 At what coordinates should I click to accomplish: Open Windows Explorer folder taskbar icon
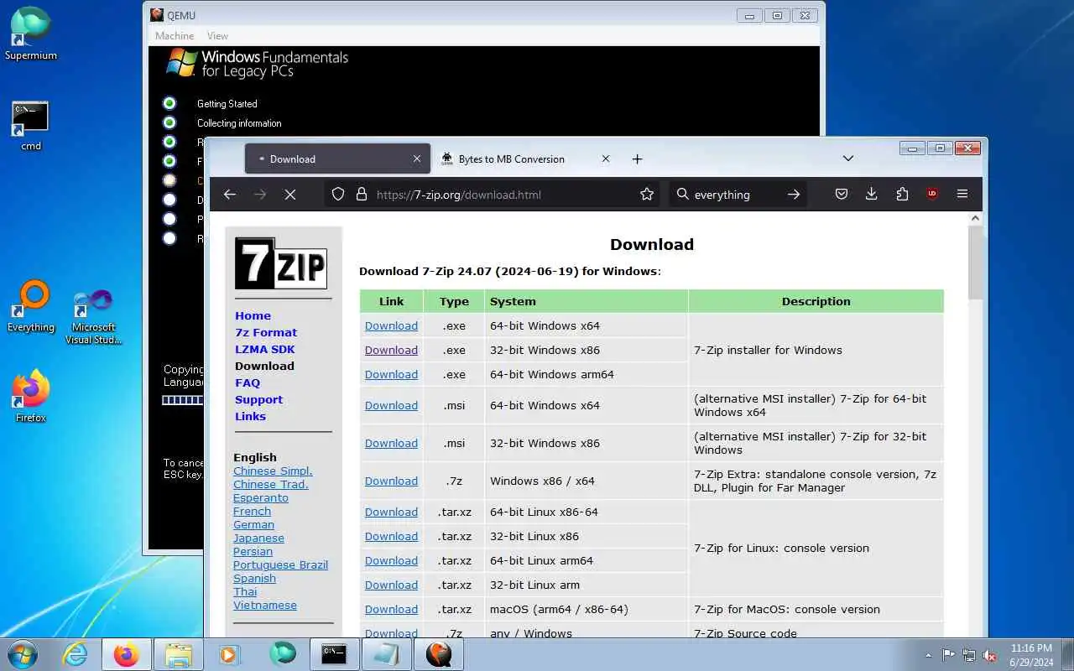pyautogui.click(x=179, y=654)
